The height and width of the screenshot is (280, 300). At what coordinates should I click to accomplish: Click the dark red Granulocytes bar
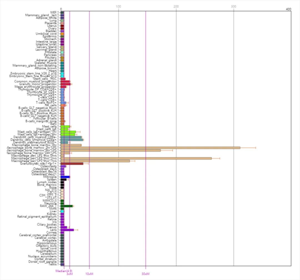[x=72, y=164]
